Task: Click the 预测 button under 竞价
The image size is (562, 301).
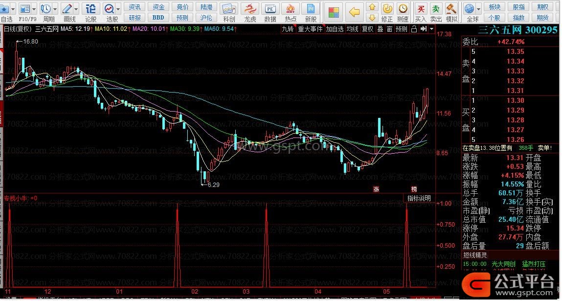Action: pos(182,17)
